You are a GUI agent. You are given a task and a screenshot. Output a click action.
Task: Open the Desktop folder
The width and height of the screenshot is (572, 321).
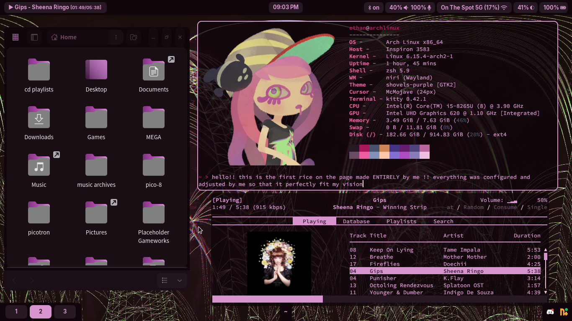[x=96, y=76]
